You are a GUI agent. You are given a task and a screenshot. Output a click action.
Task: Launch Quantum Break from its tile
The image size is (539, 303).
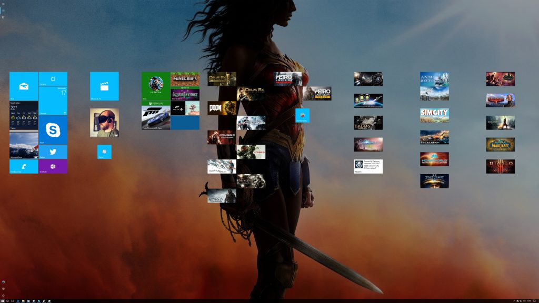coord(222,167)
